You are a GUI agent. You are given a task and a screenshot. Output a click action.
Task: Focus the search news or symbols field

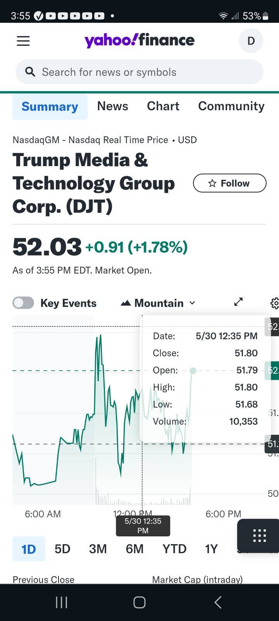[x=147, y=72]
